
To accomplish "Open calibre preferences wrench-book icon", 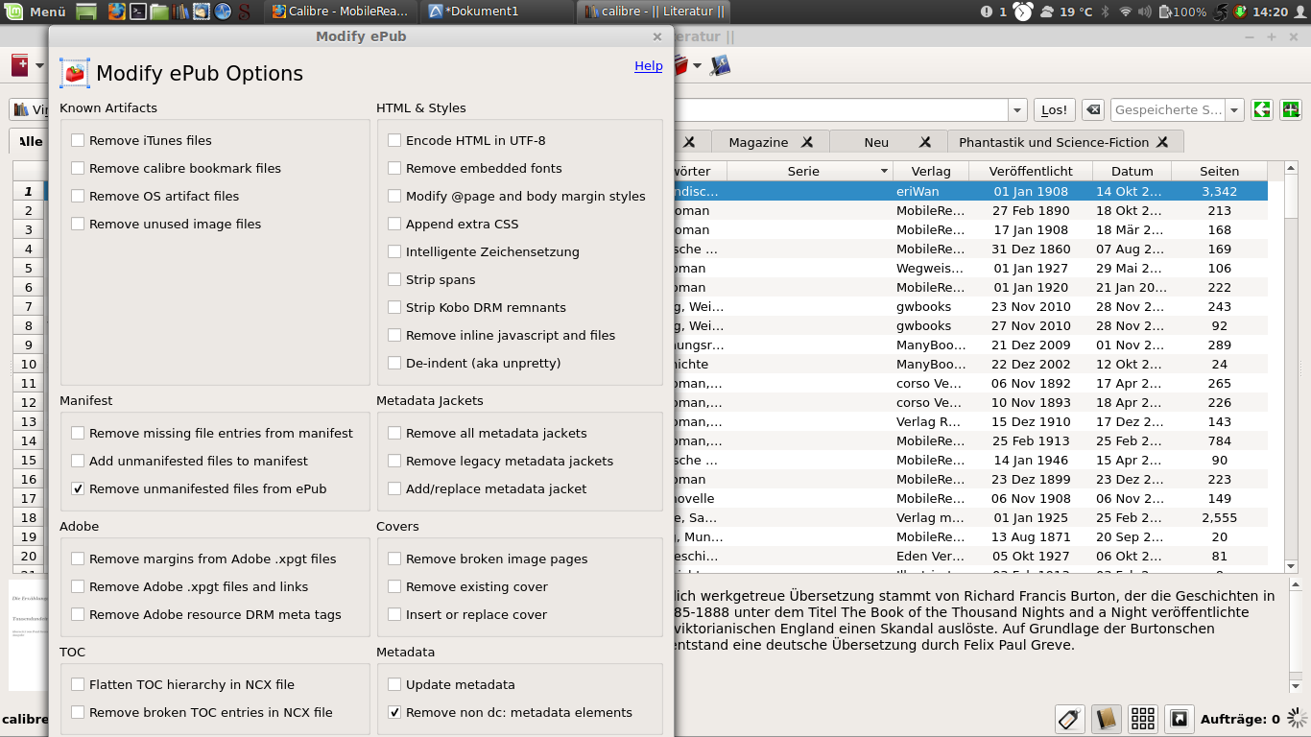I will [x=719, y=65].
